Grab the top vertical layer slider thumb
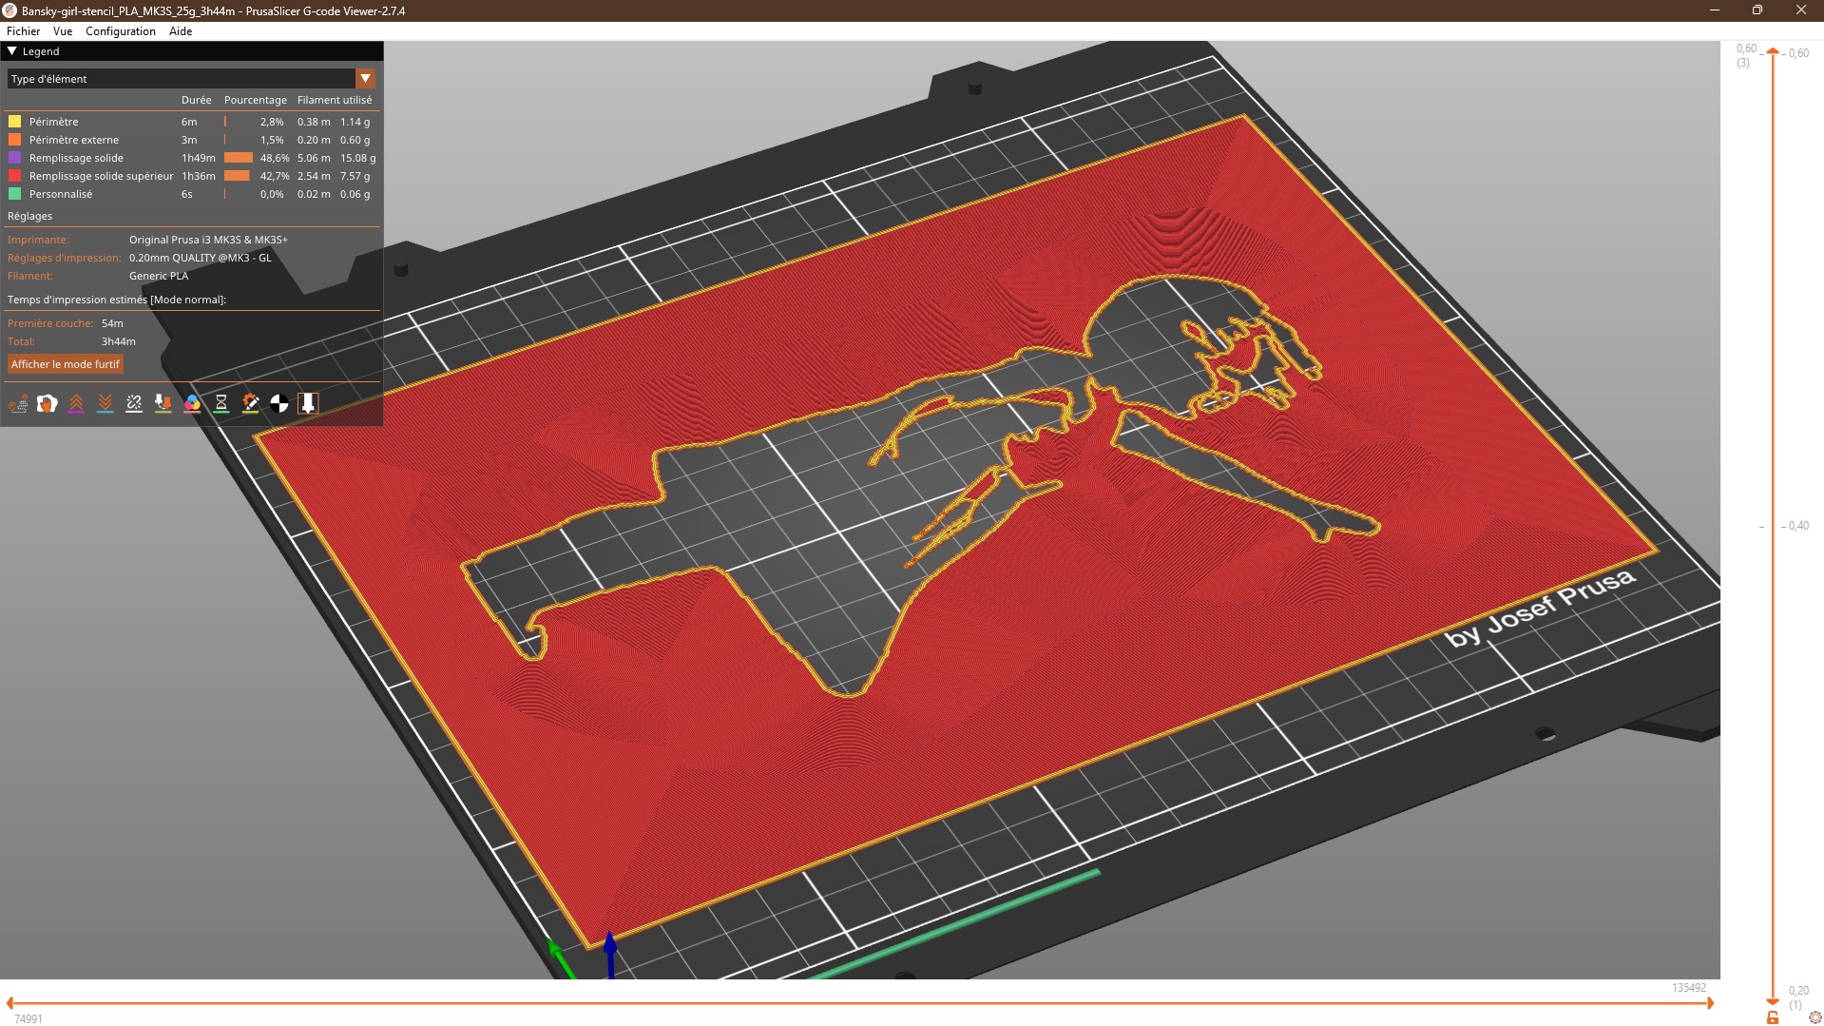This screenshot has width=1824, height=1026. coord(1773,52)
